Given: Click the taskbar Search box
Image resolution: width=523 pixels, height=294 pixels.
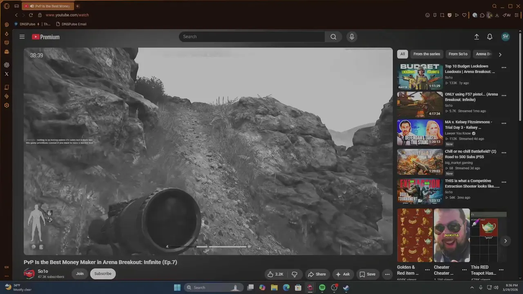Looking at the screenshot, I should 213,287.
